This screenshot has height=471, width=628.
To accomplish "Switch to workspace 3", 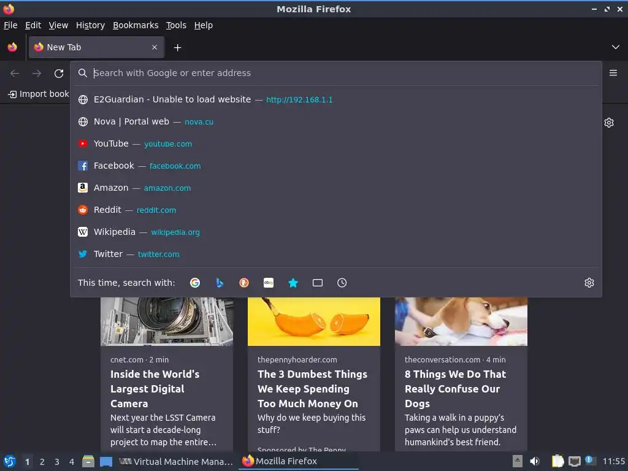I will click(x=57, y=462).
